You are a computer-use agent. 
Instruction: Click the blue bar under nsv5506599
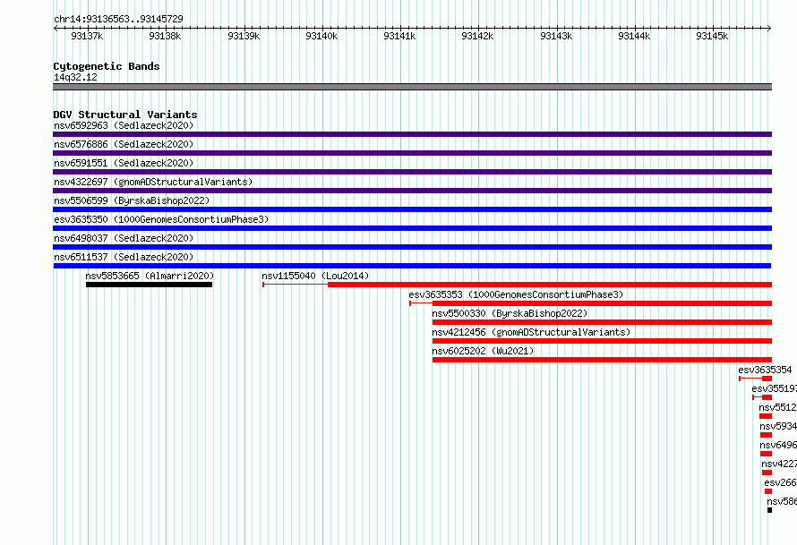(x=412, y=209)
